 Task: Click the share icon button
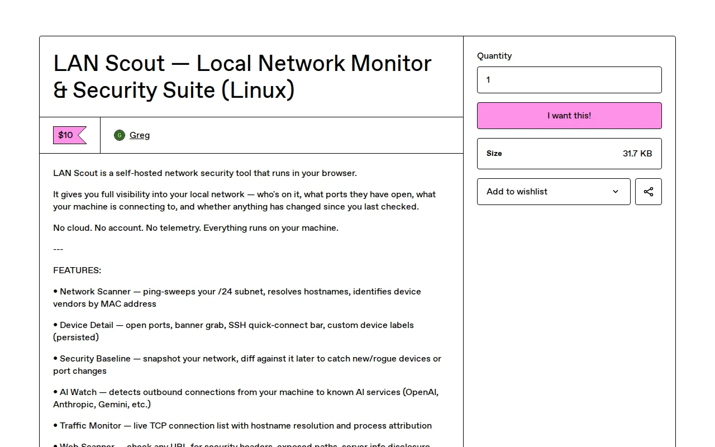pos(648,192)
